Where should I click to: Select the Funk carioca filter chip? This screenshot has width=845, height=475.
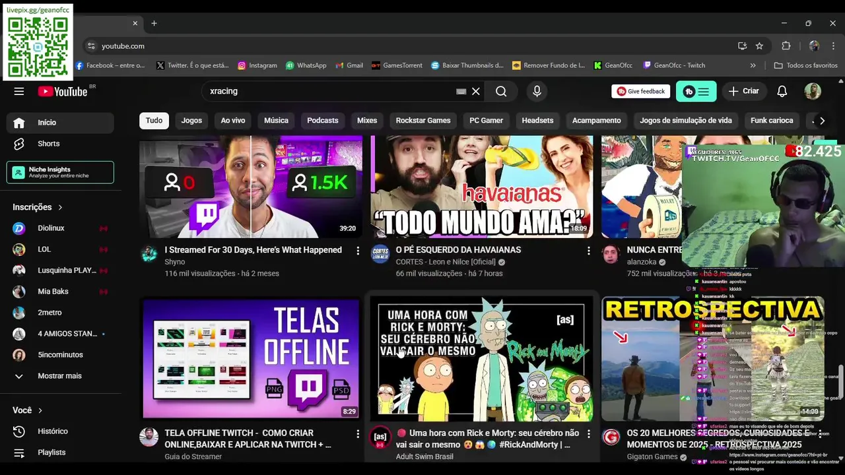(x=772, y=121)
